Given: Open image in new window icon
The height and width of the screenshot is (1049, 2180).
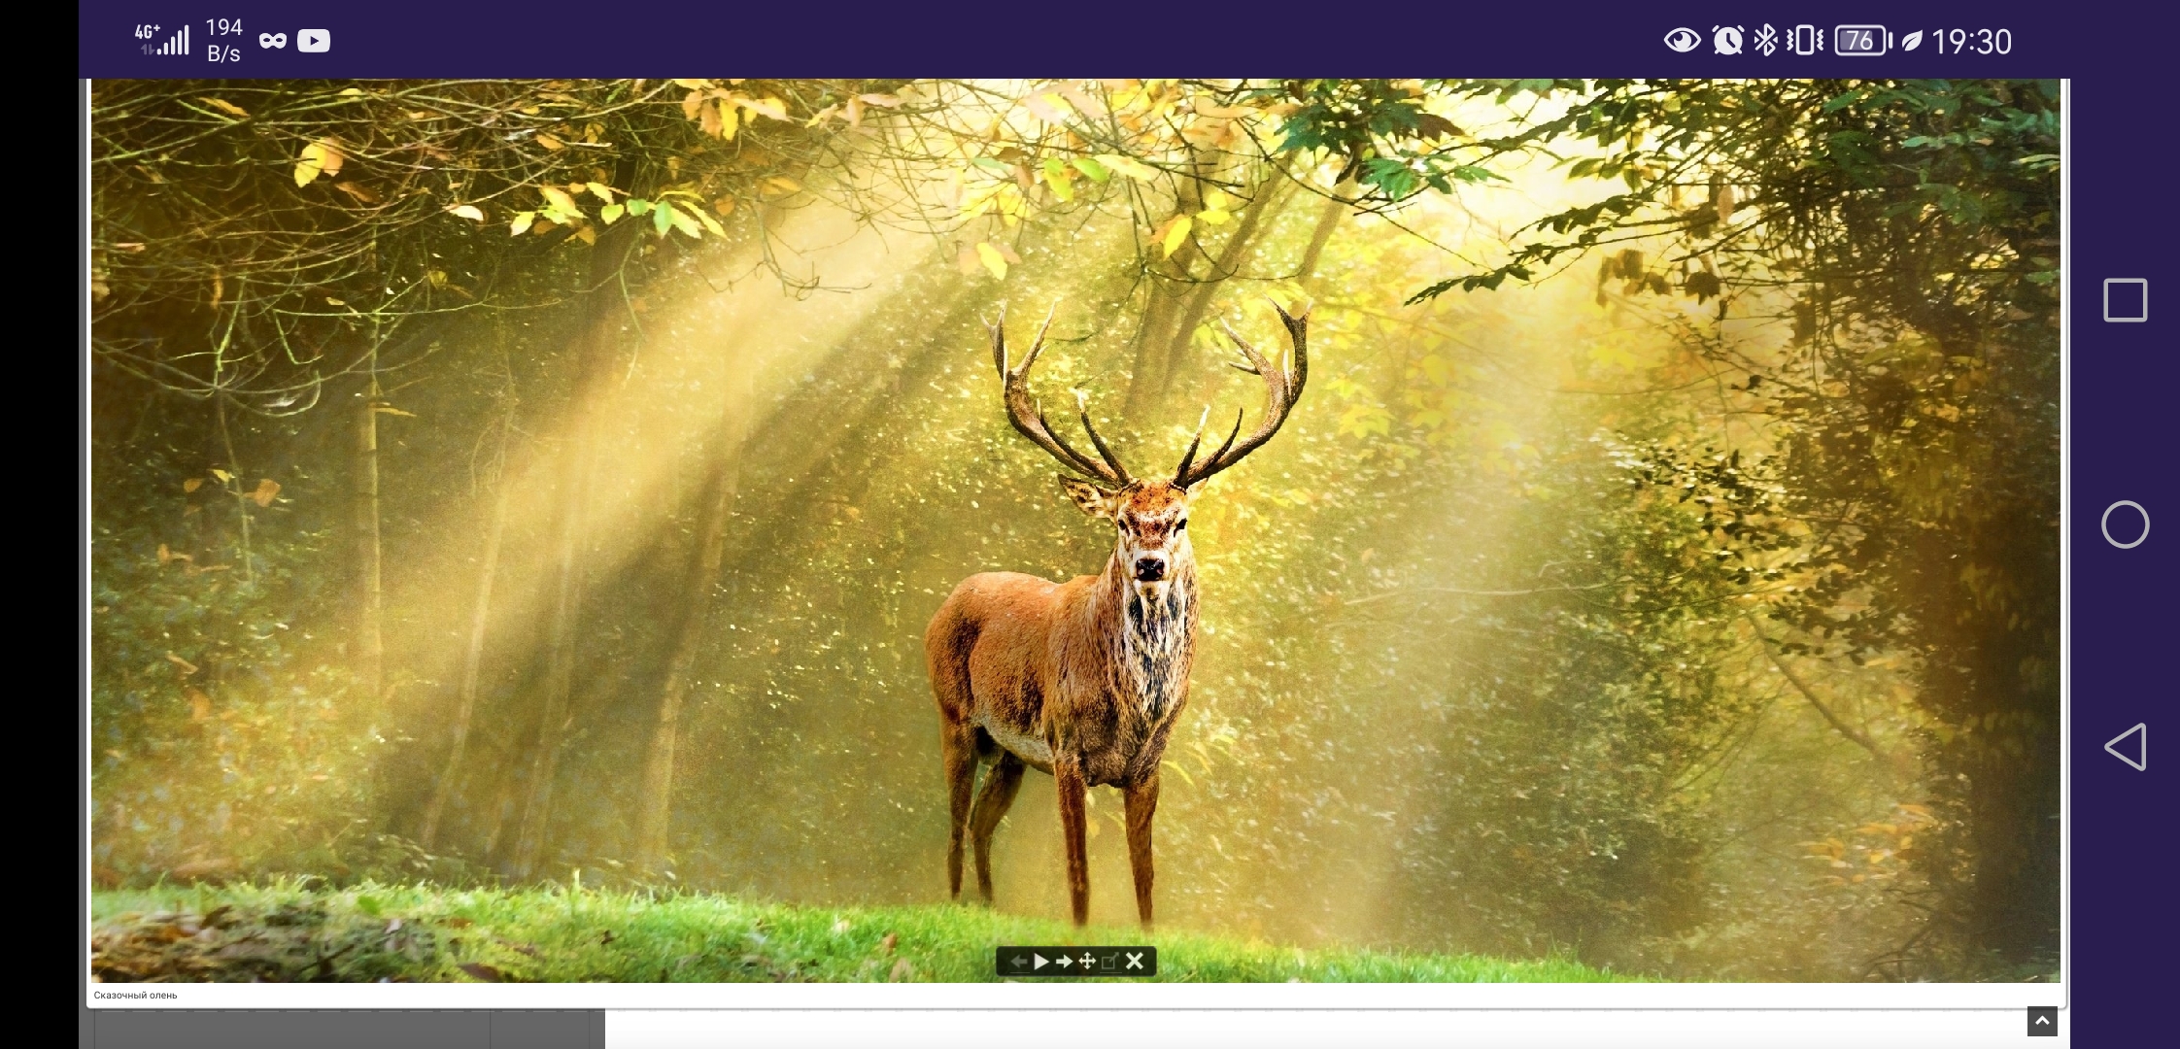Looking at the screenshot, I should [x=1110, y=962].
